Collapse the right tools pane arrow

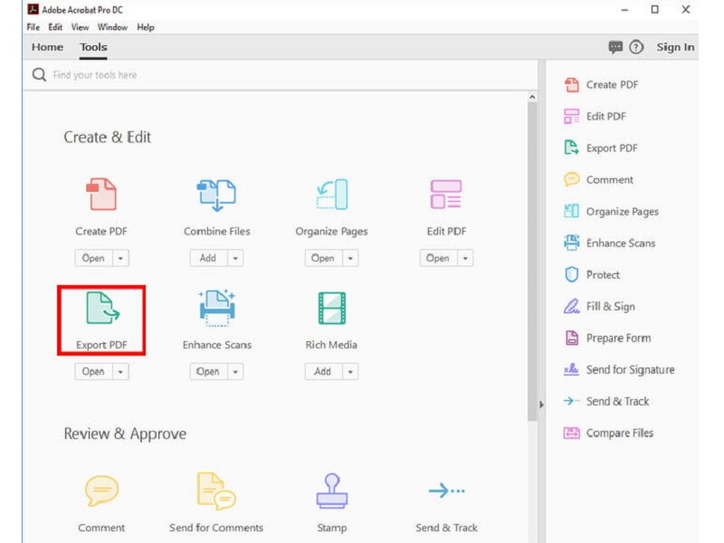click(x=541, y=405)
